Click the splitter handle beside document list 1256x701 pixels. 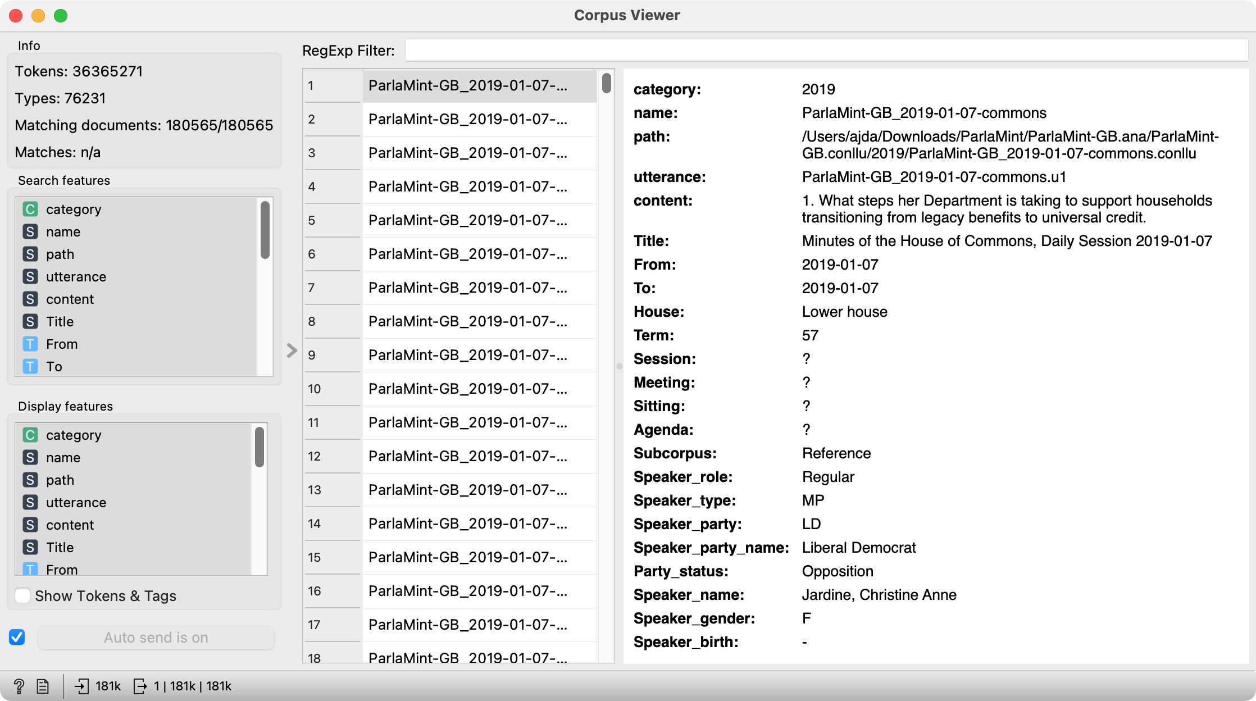point(619,366)
